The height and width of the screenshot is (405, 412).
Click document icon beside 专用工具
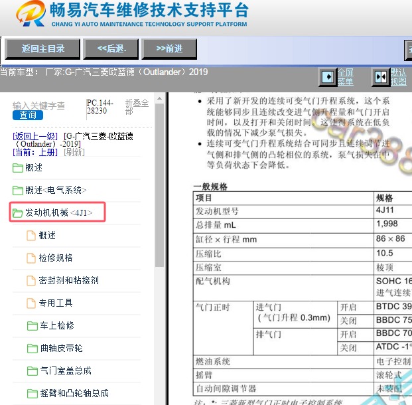(x=31, y=303)
